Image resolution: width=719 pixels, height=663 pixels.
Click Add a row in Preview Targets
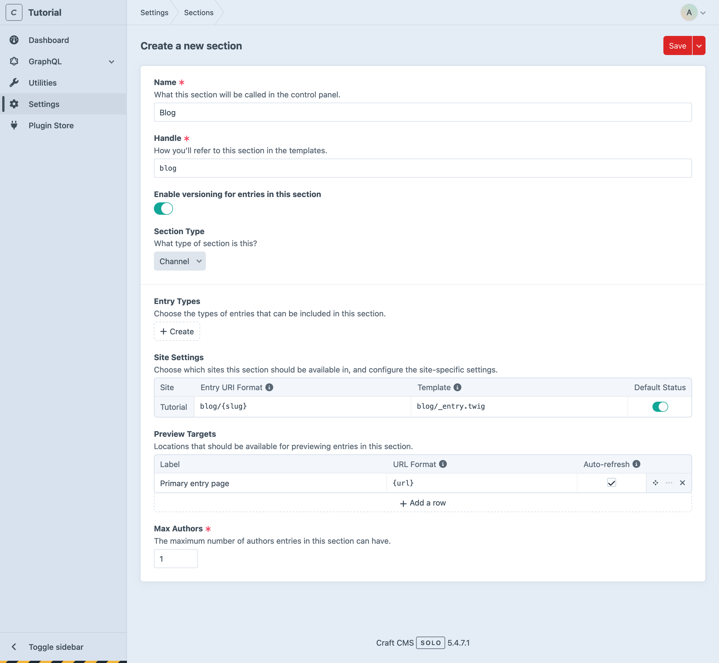tap(423, 503)
